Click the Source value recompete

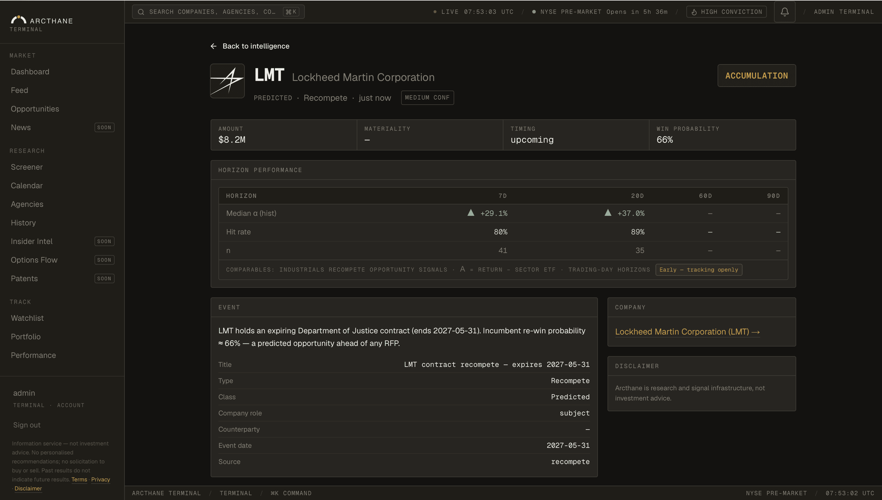click(x=570, y=462)
